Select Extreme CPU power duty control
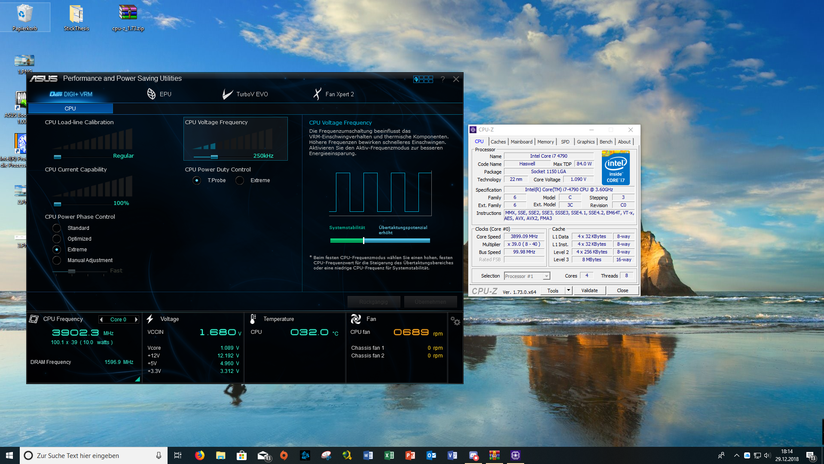The height and width of the screenshot is (464, 824). (x=240, y=180)
